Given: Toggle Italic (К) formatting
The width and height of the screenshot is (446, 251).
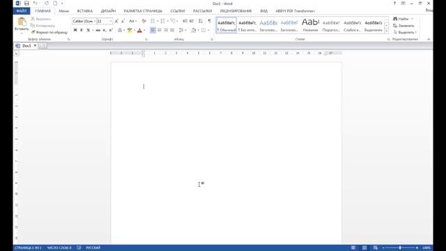Looking at the screenshot, I should click(x=82, y=30).
